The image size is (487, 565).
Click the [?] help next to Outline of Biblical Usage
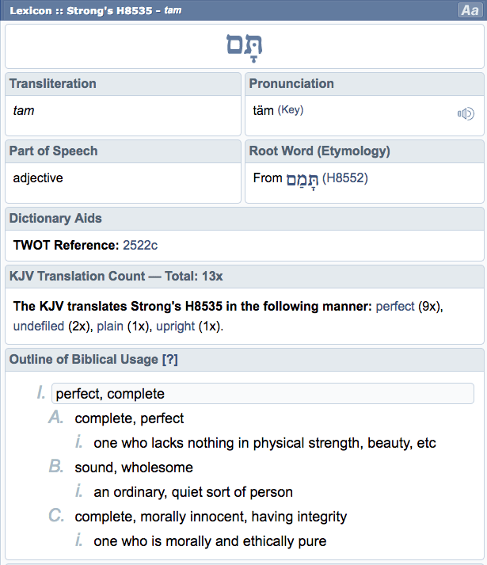(x=169, y=360)
